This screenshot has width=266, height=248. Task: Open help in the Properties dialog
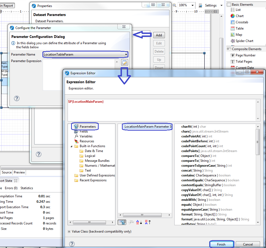[x=39, y=154]
